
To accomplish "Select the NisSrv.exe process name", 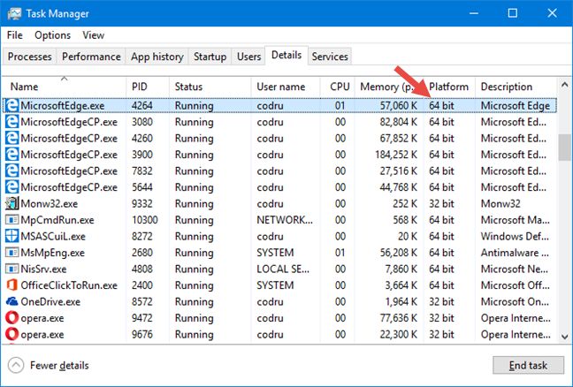I will click(x=43, y=269).
